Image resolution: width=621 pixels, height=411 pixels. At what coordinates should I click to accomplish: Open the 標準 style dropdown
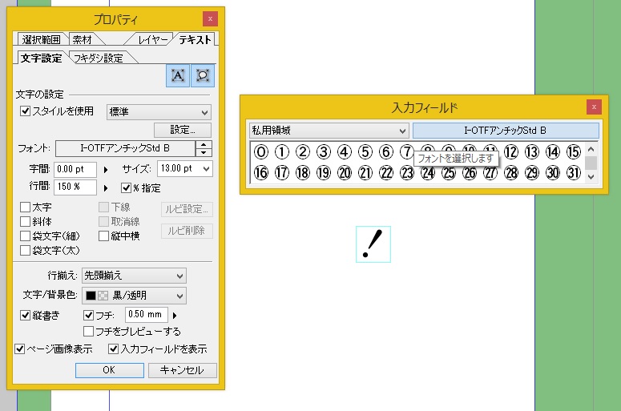tap(159, 112)
